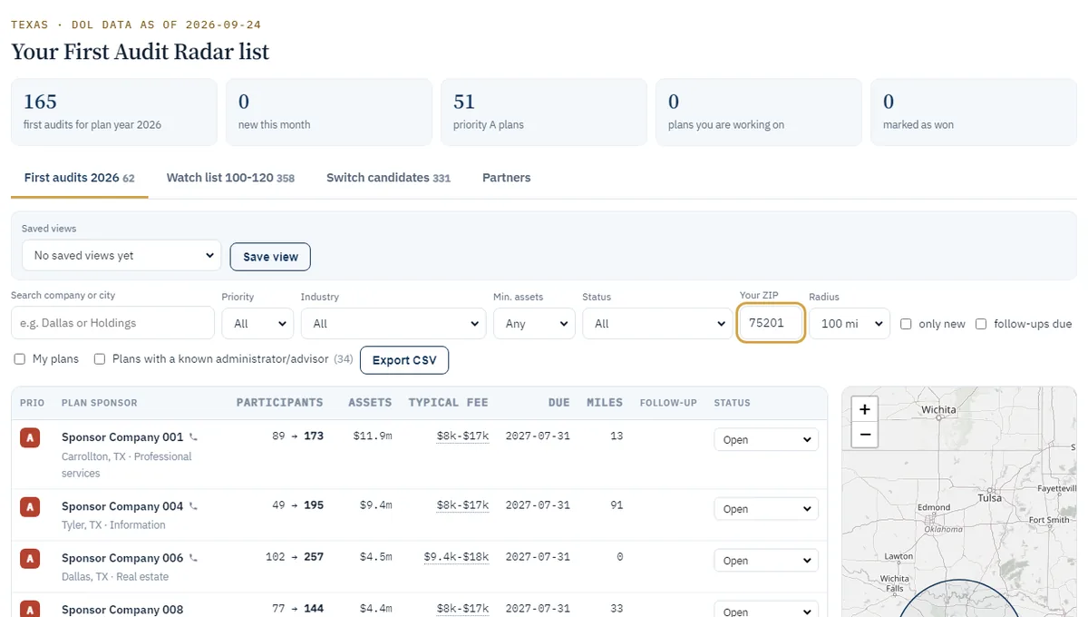
Task: Open Sponsor Company 006 plan link
Action: (x=122, y=558)
